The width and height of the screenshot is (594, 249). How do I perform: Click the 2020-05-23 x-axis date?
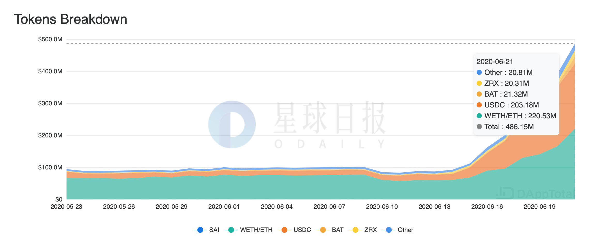[x=66, y=207]
